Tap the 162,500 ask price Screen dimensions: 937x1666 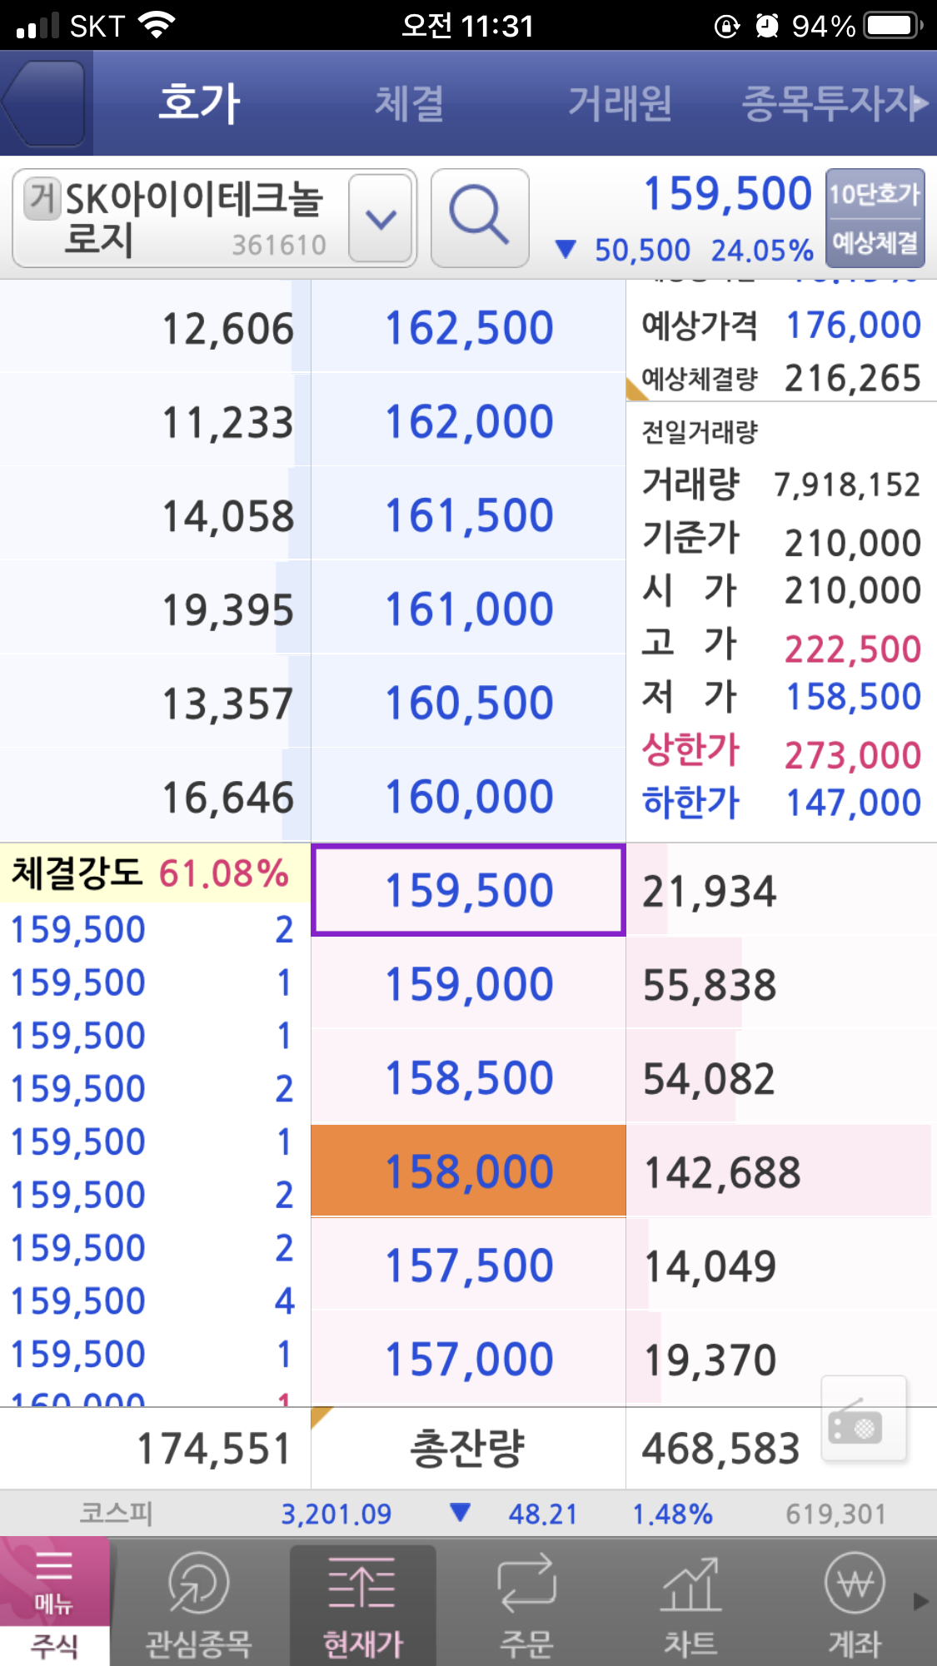468,327
